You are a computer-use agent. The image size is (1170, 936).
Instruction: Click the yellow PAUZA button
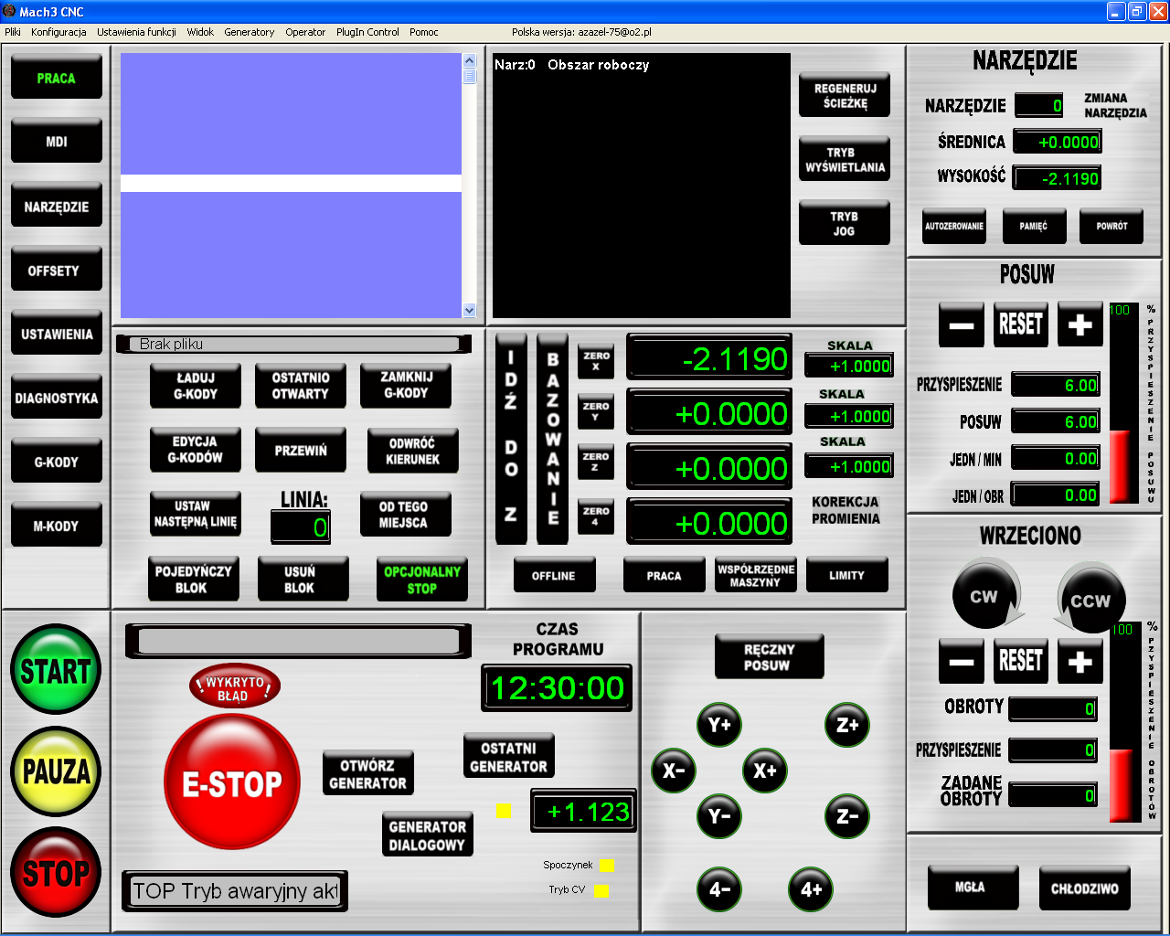pyautogui.click(x=56, y=771)
